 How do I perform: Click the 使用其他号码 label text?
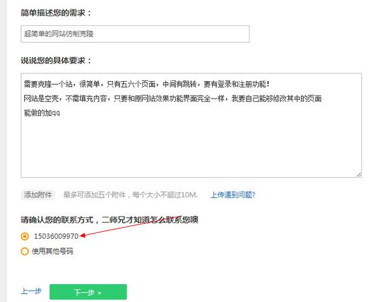click(x=53, y=251)
